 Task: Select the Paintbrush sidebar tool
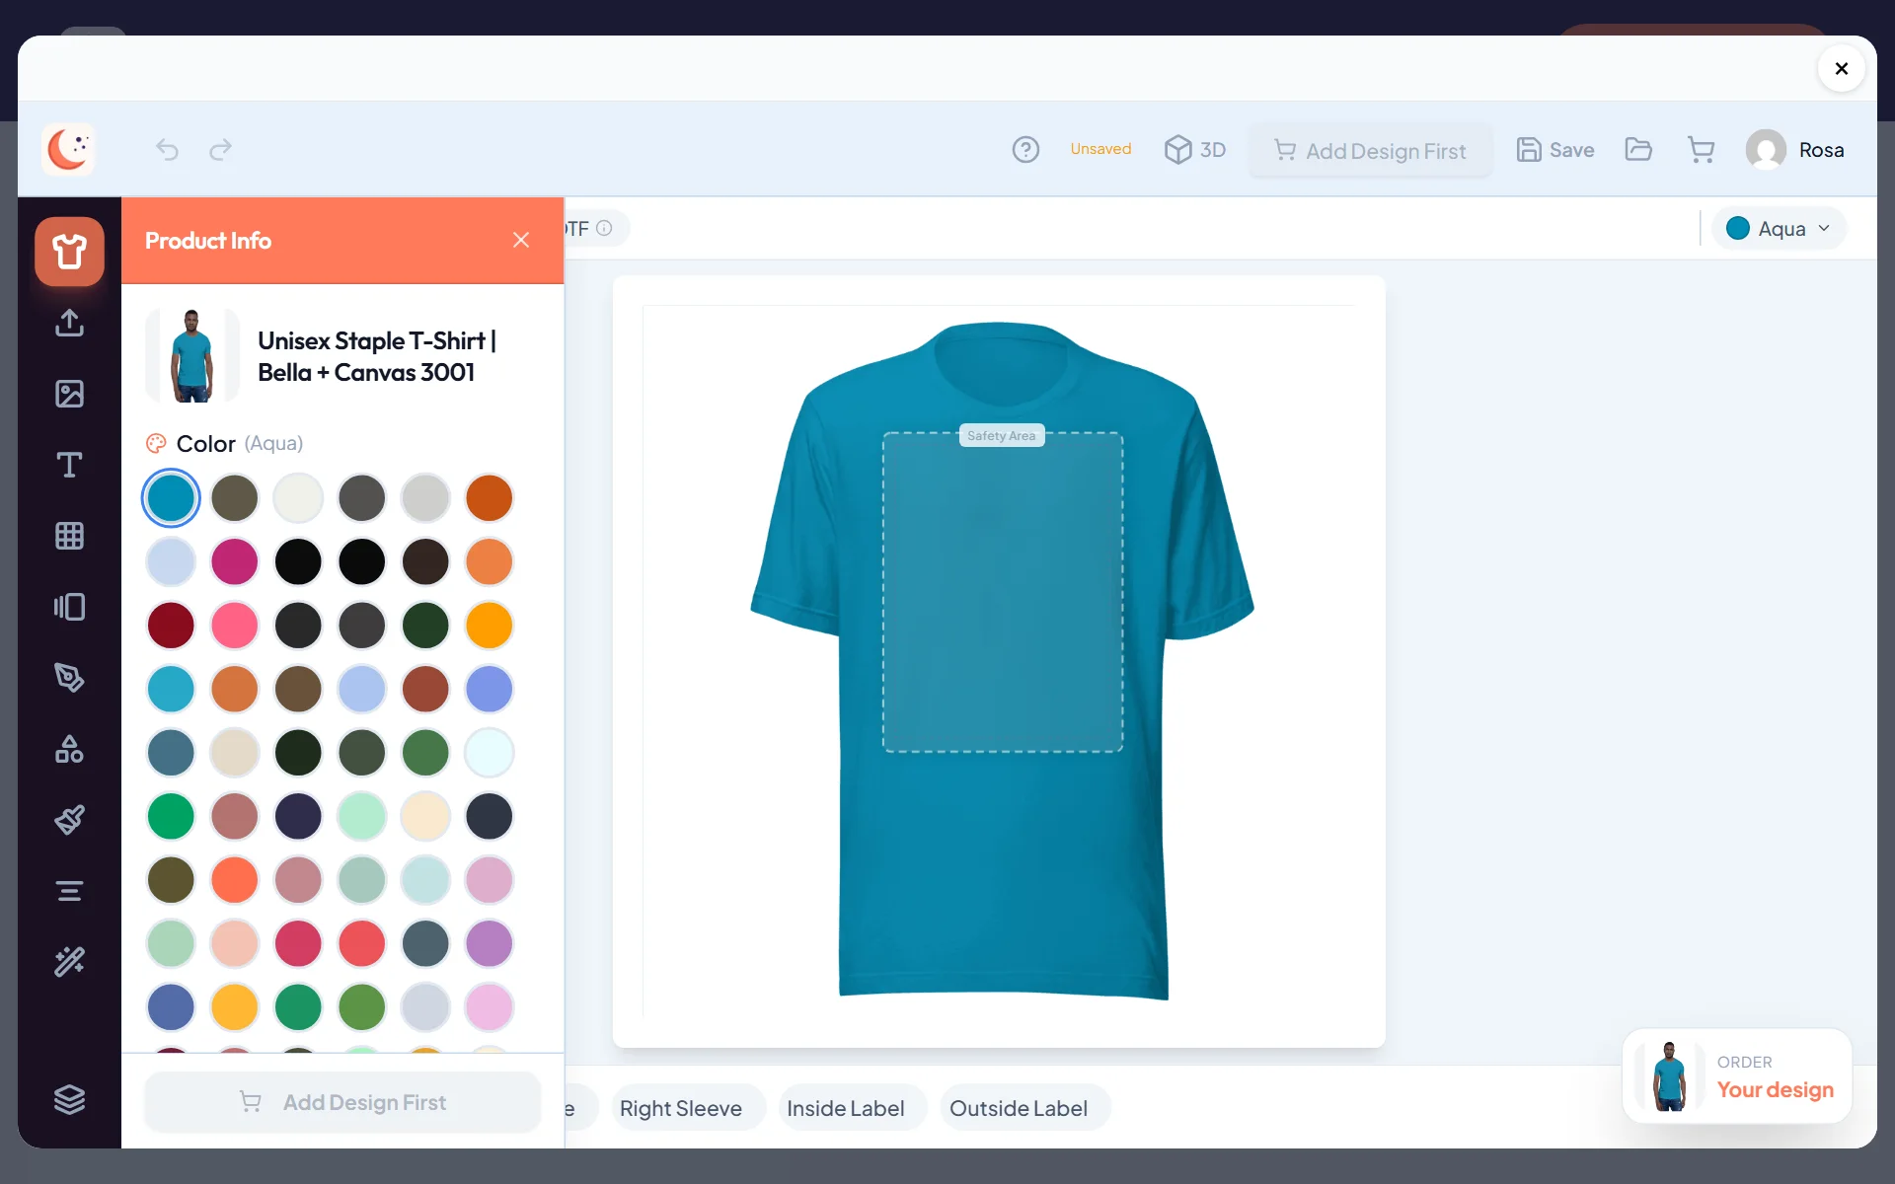point(69,820)
